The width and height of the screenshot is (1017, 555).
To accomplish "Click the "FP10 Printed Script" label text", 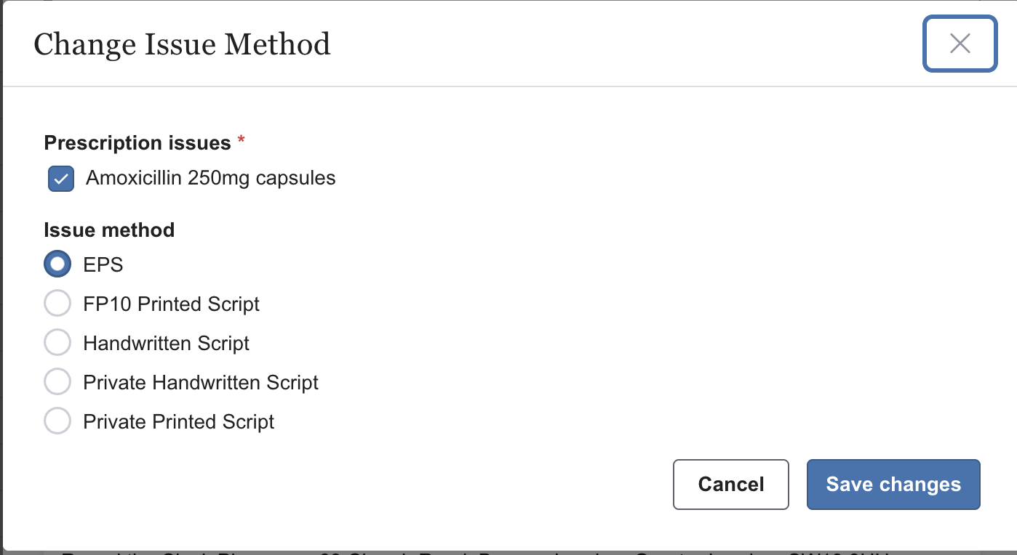I will click(171, 304).
